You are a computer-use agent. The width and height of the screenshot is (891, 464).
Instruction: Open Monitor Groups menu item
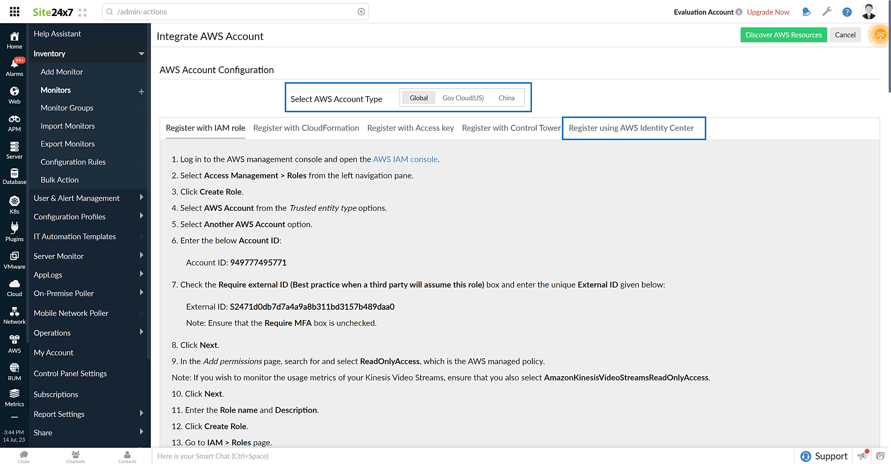67,108
